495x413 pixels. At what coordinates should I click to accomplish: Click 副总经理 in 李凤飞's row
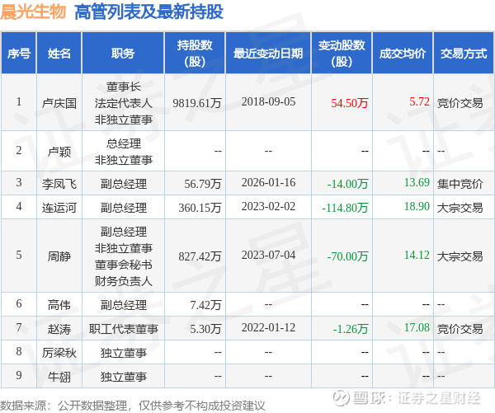click(x=124, y=184)
